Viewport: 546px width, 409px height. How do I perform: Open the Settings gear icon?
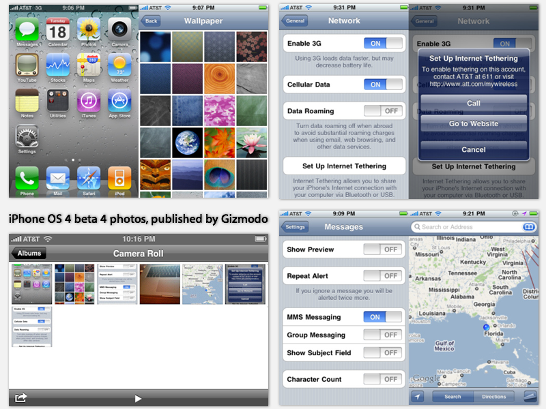(x=27, y=136)
